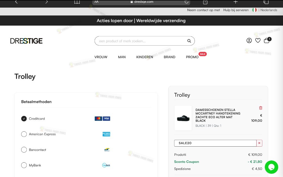Click the SALE20 coupon code field
The image size is (283, 177).
click(x=215, y=143)
